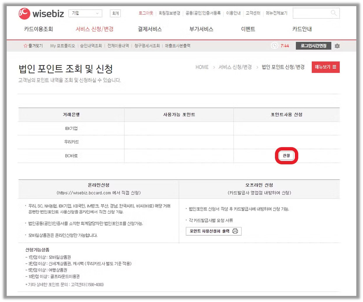Open the 카드이용조회 menu
Screen dimensions: 363x302
(x=38, y=29)
